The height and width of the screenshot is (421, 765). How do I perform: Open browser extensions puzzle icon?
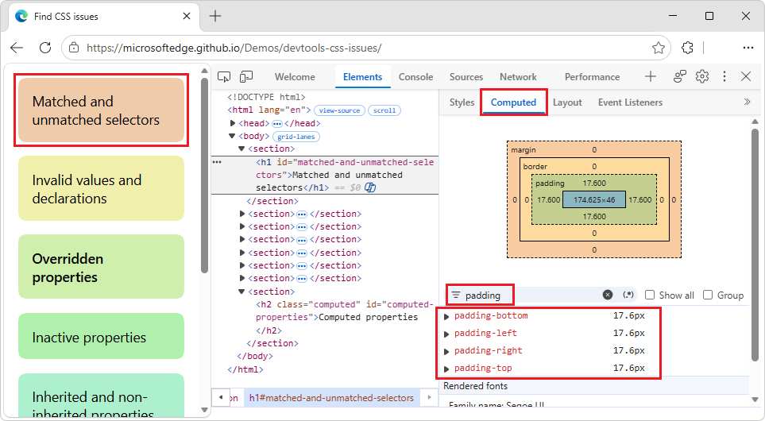click(687, 48)
